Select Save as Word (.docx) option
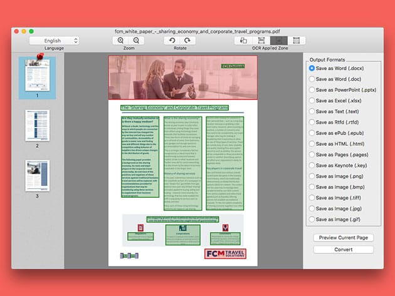Screen dimensions: 395x296 coord(312,67)
